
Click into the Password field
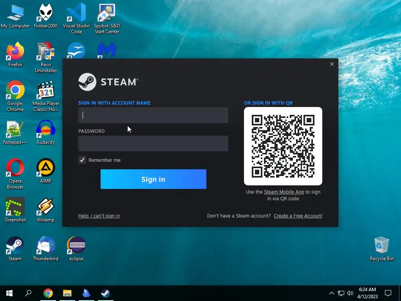click(x=153, y=143)
